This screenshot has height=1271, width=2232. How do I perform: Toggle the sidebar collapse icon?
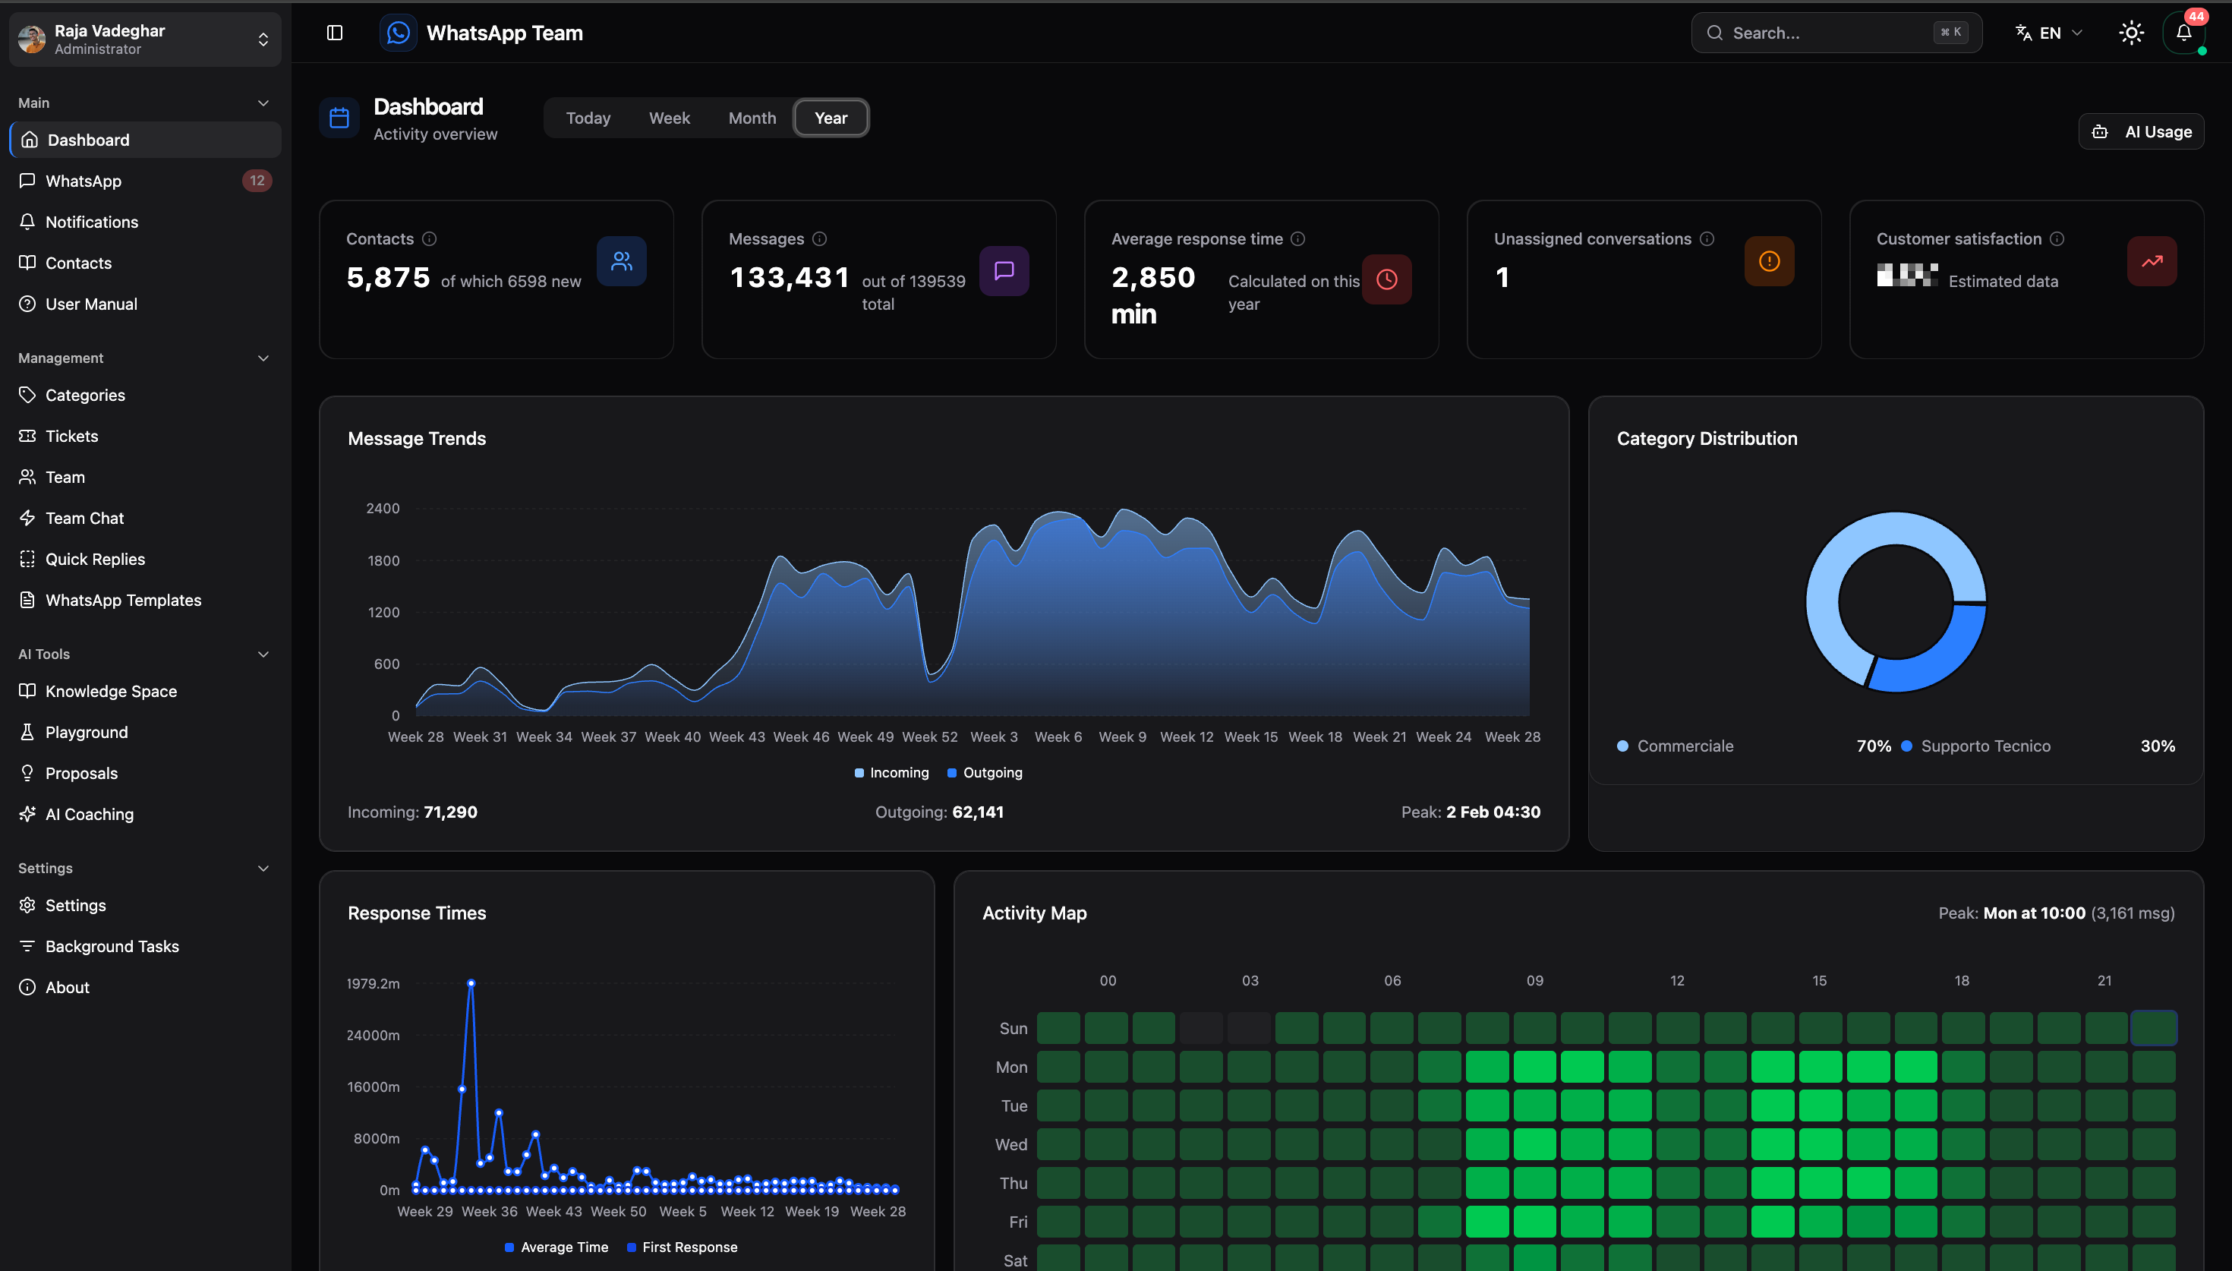335,33
